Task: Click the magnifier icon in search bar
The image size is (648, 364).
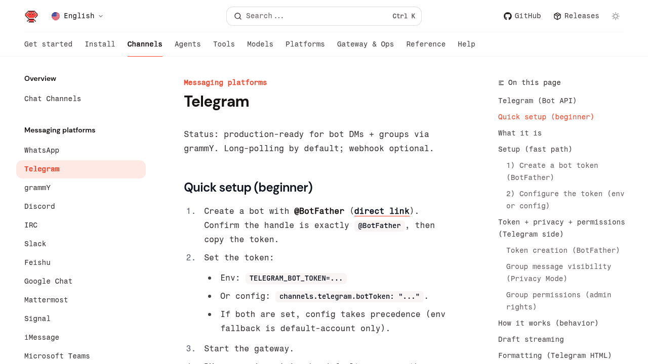Action: (238, 16)
